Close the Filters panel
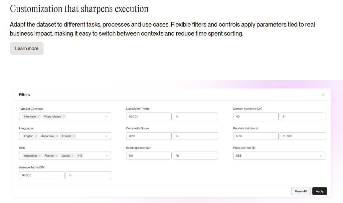Viewport: 343px width, 203px height. tap(323, 95)
